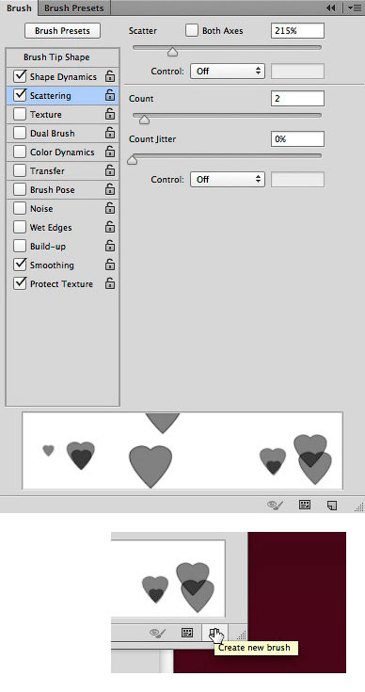Click the Scatter slider handle
This screenshot has width=365, height=692.
pyautogui.click(x=172, y=52)
